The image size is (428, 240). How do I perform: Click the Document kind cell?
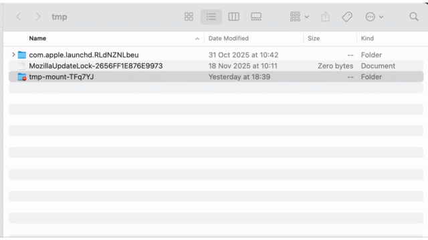point(378,66)
